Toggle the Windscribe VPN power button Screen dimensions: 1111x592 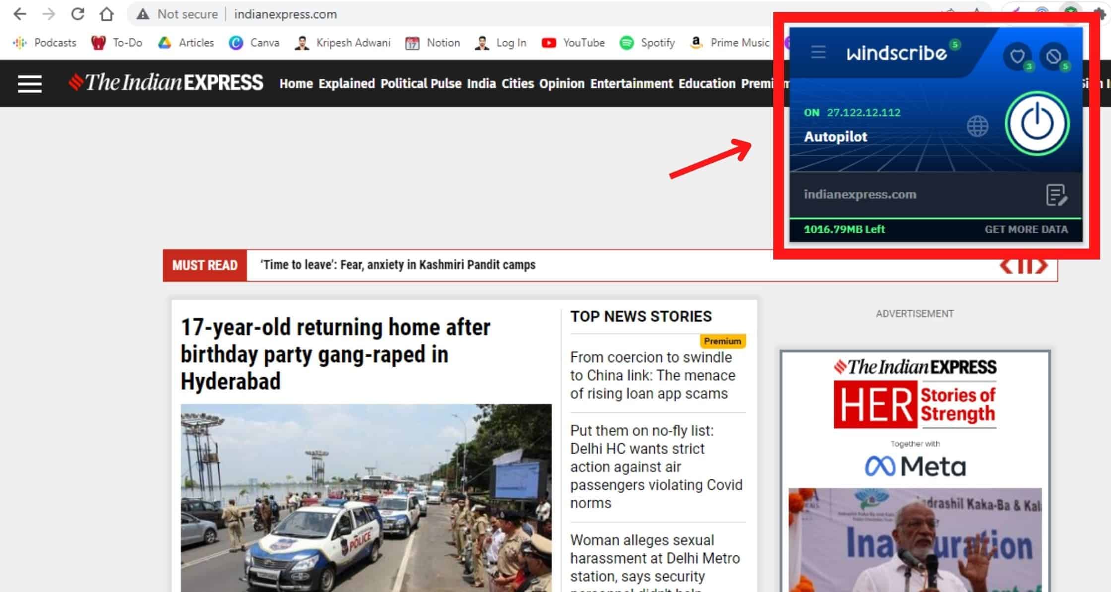click(x=1037, y=124)
